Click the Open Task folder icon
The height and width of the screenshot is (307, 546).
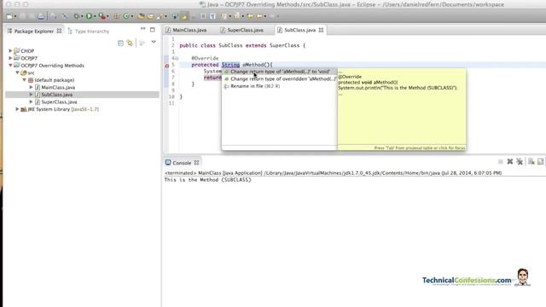click(150, 16)
